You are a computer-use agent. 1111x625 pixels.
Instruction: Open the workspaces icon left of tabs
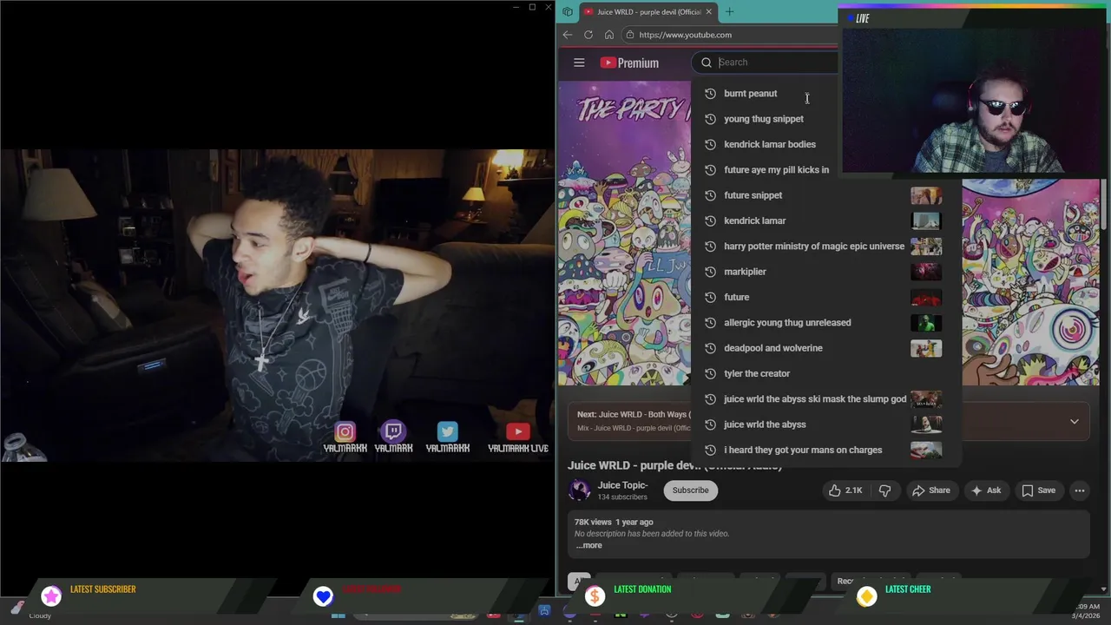pyautogui.click(x=567, y=12)
